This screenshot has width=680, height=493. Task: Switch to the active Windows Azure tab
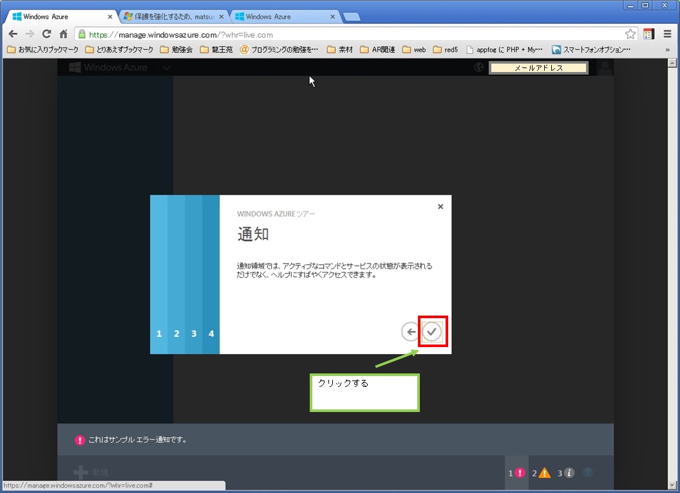point(61,17)
